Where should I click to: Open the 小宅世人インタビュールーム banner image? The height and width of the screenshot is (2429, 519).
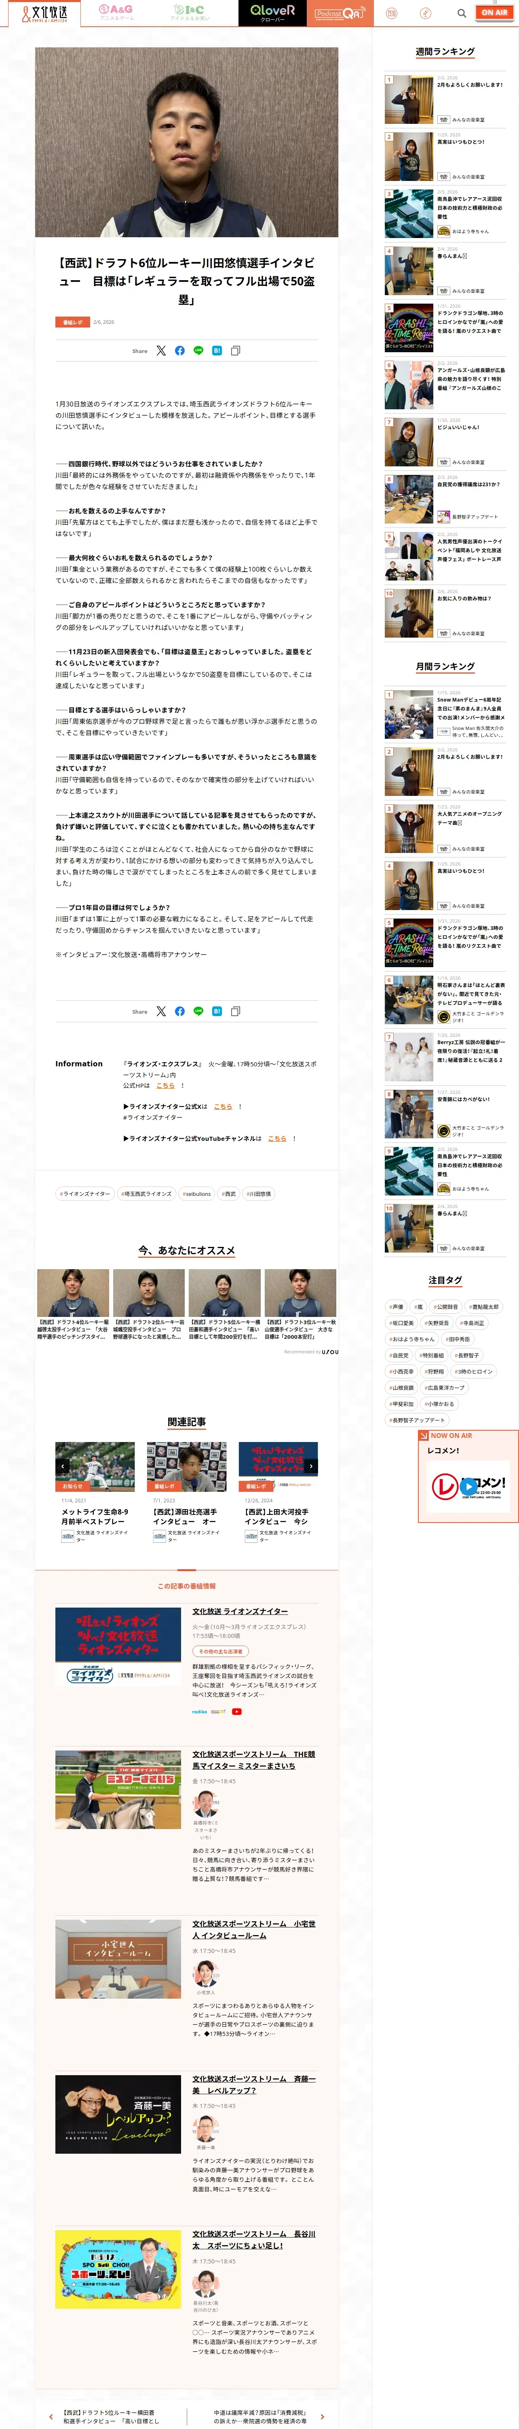click(x=118, y=1959)
